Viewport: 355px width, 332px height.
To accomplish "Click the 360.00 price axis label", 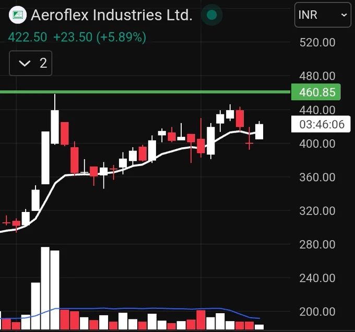I will click(x=317, y=177).
